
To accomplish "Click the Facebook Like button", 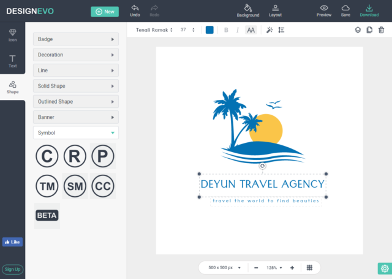I will tap(12, 242).
